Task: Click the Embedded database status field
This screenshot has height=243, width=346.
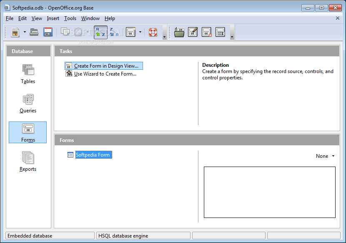Action: pyautogui.click(x=50, y=236)
